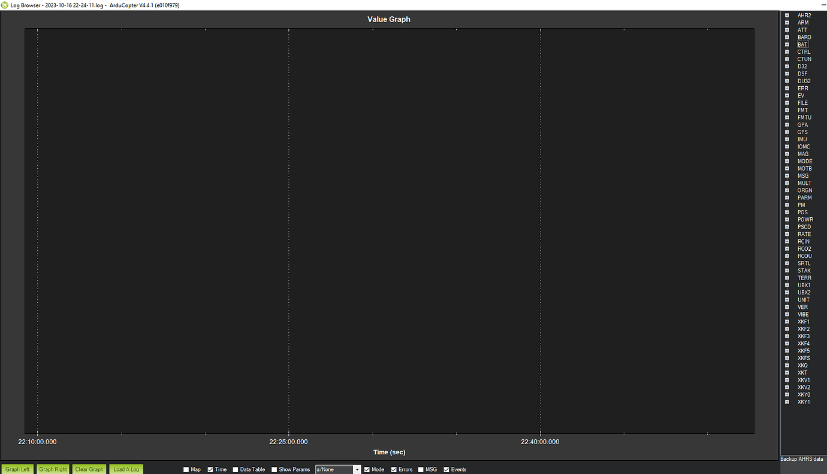Uncheck the Time checkbox
This screenshot has height=474, width=827.
pyautogui.click(x=211, y=470)
